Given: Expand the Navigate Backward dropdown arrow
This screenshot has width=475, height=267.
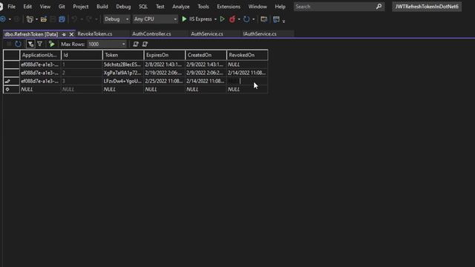Looking at the screenshot, I should [x=10, y=19].
